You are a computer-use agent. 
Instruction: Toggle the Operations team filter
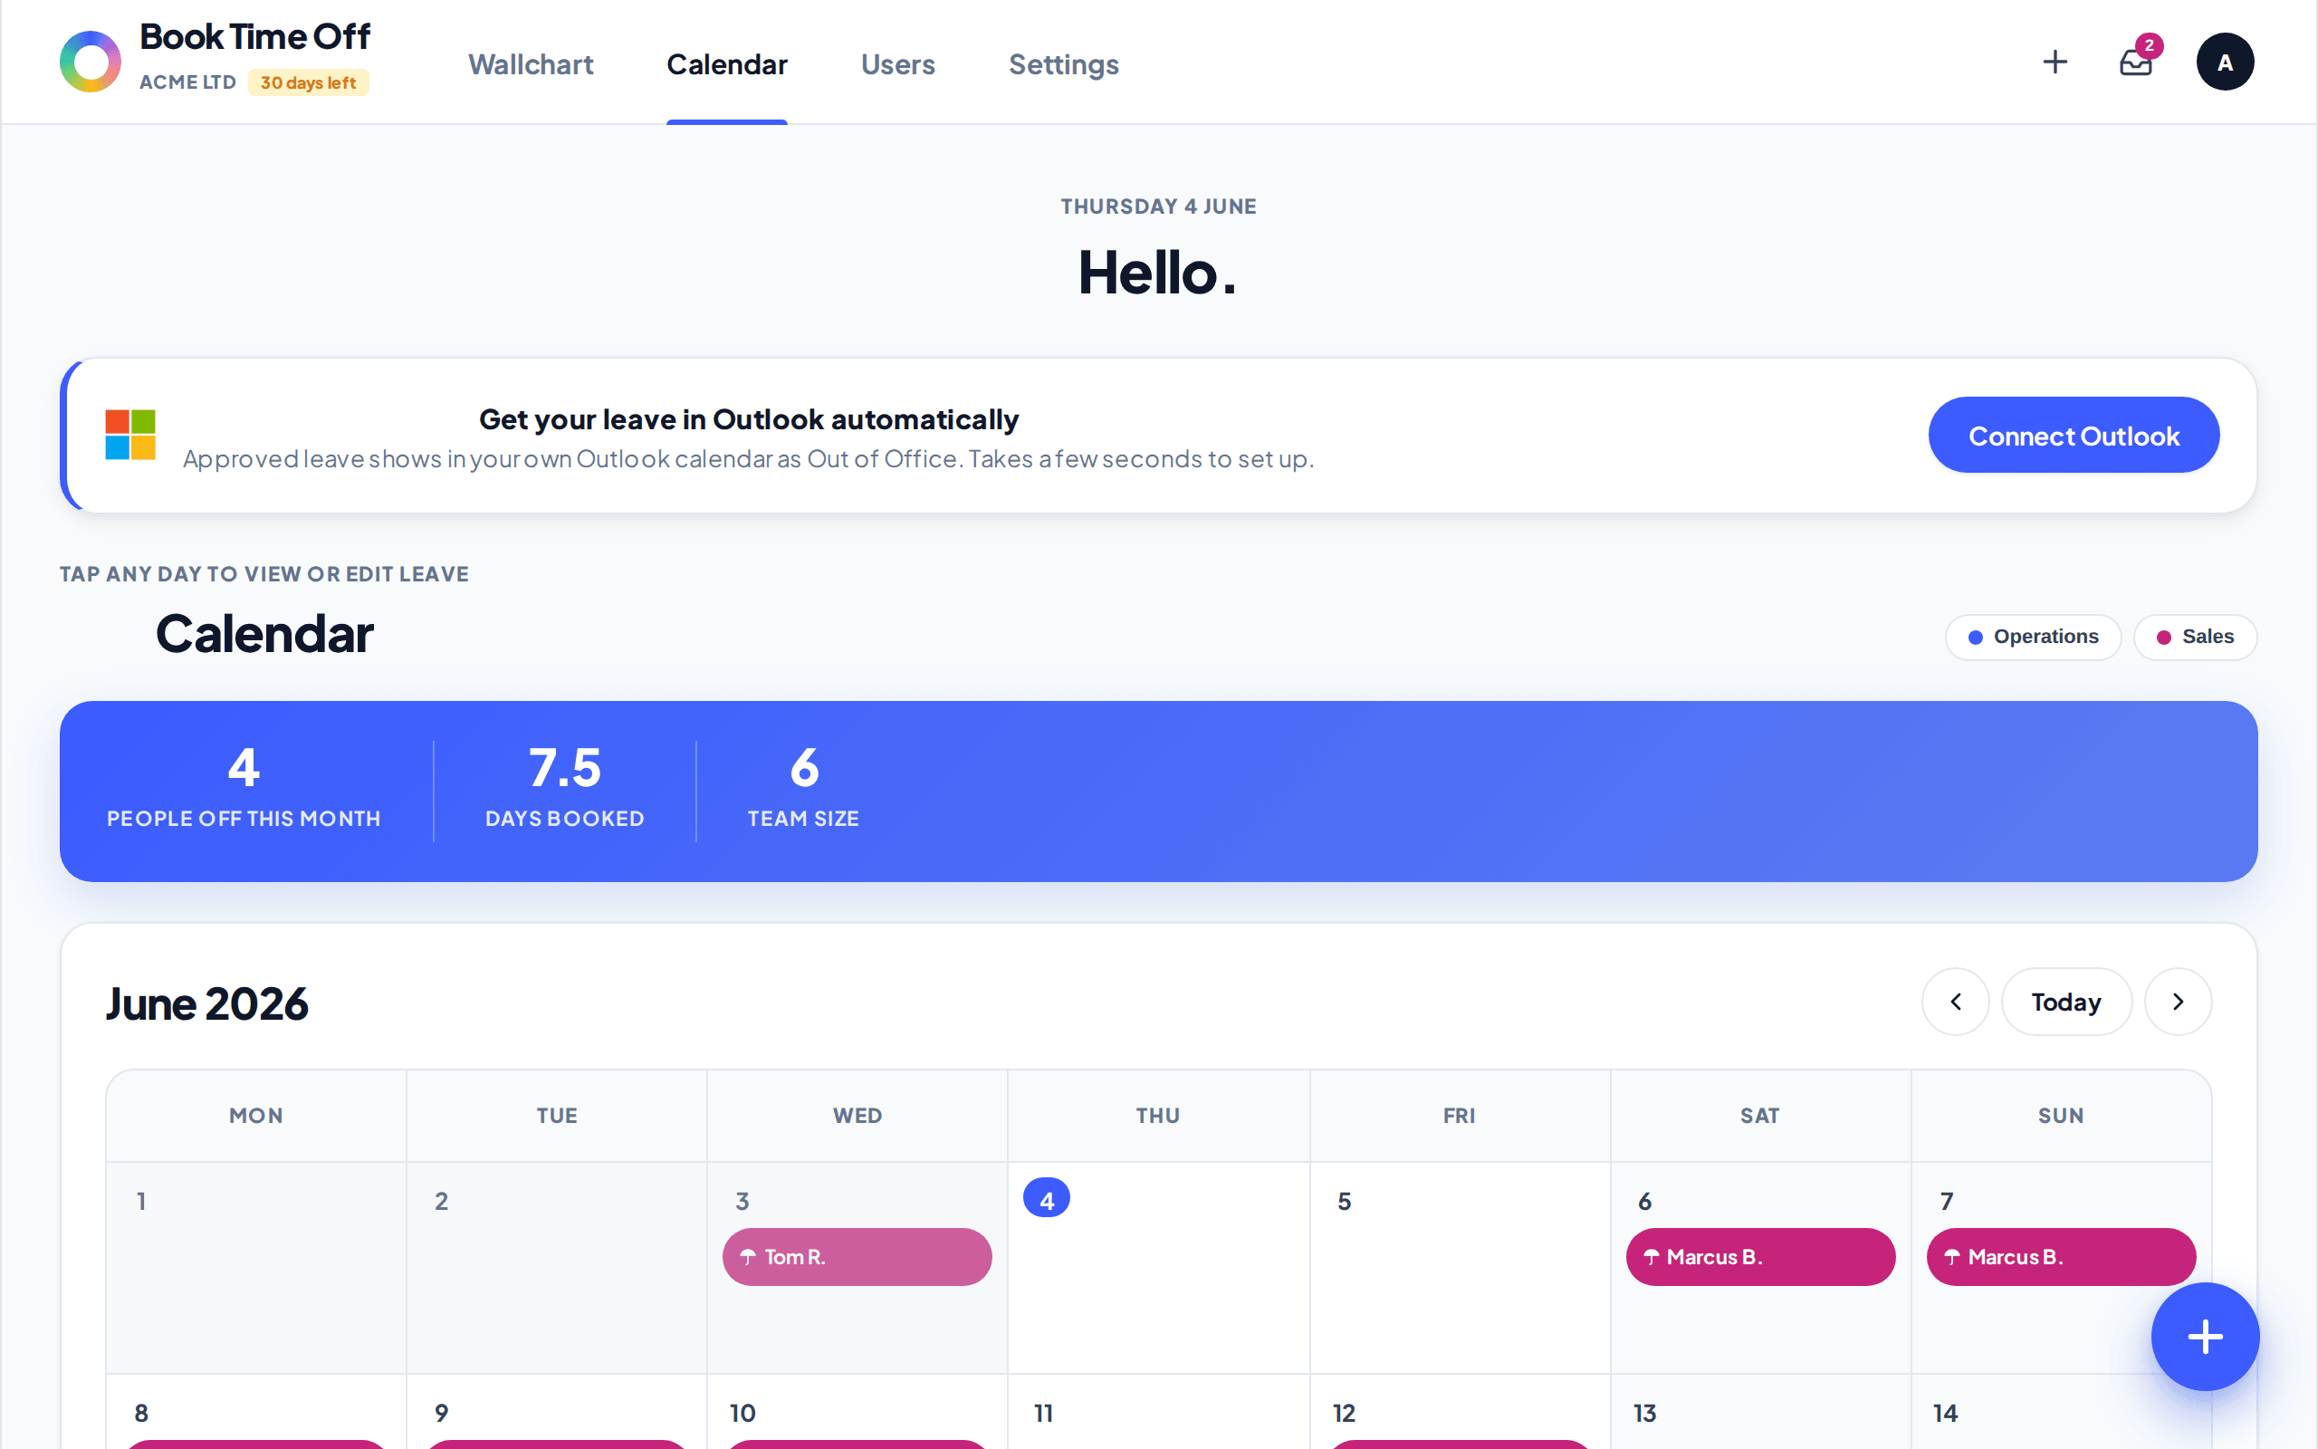coord(2034,638)
